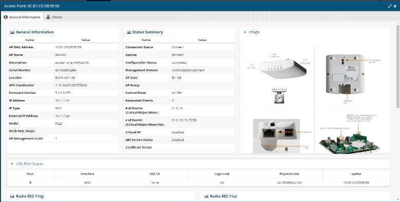Click the expand dialog icon in title bar
Image resolution: width=400 pixels, height=202 pixels.
pos(390,6)
